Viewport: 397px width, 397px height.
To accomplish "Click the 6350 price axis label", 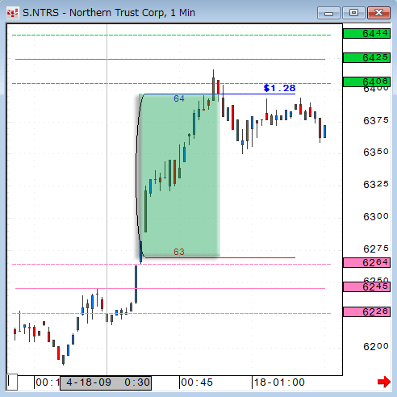I will (376, 152).
